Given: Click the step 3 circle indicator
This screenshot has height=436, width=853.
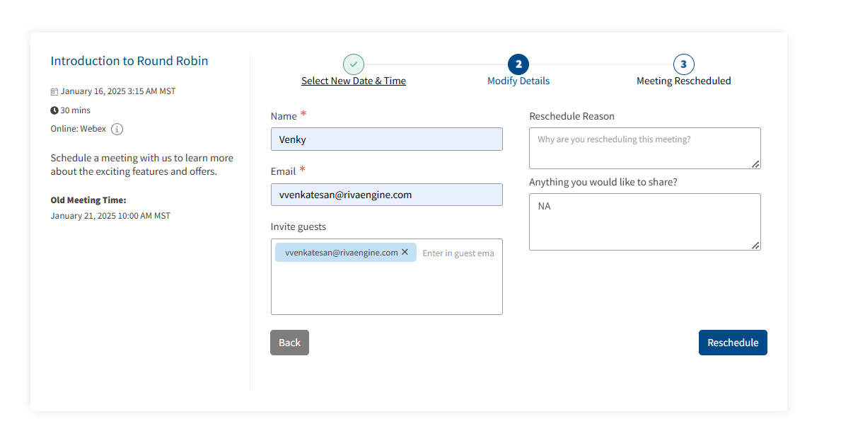Looking at the screenshot, I should (683, 64).
